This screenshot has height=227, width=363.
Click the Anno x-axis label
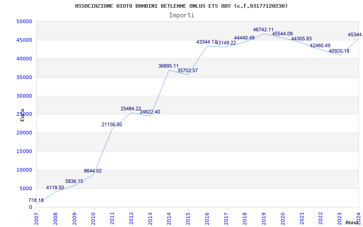(352, 222)
